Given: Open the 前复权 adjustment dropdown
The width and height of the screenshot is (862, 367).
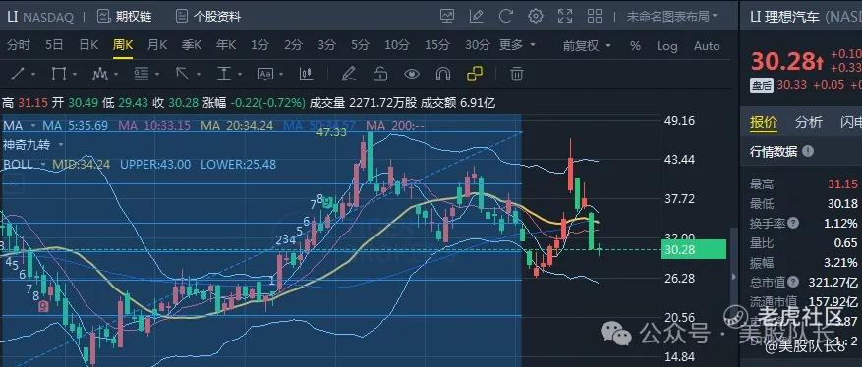Looking at the screenshot, I should (586, 46).
